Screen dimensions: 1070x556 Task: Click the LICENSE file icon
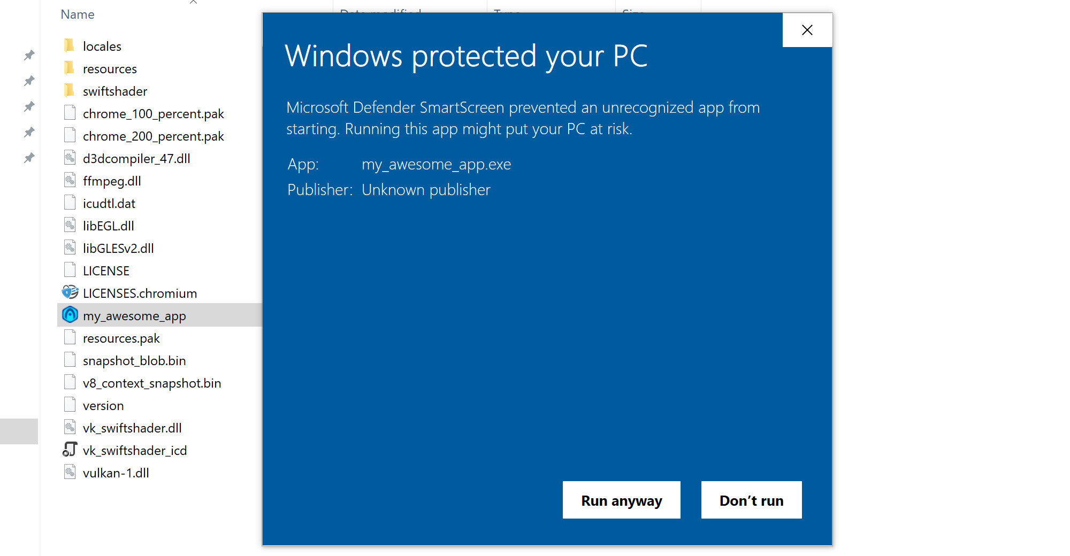(70, 271)
